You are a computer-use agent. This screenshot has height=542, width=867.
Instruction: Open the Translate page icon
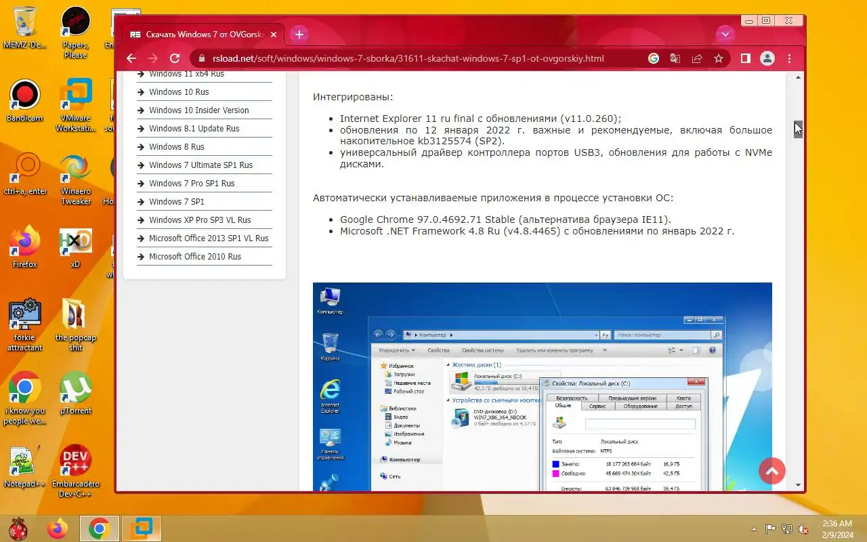(x=675, y=58)
